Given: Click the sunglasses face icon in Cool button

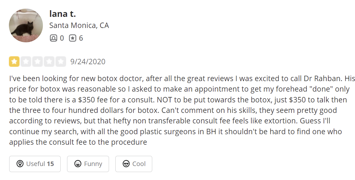Looking at the screenshot, I should point(126,164).
